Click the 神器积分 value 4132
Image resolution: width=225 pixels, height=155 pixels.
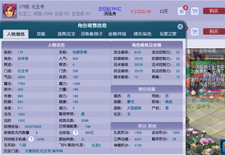click(x=138, y=145)
